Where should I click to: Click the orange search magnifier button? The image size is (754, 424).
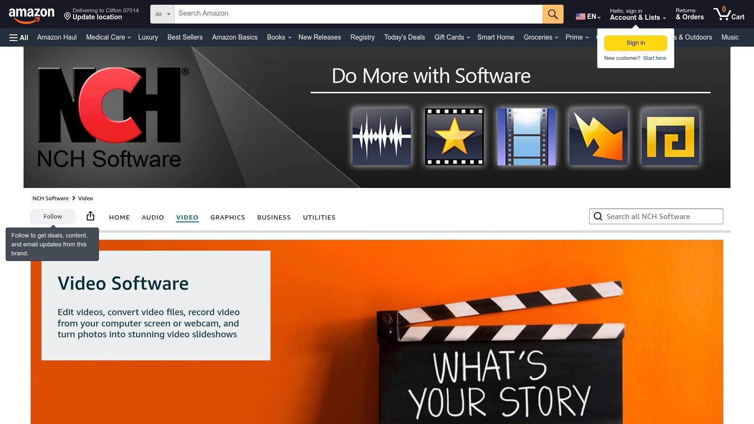pos(553,14)
